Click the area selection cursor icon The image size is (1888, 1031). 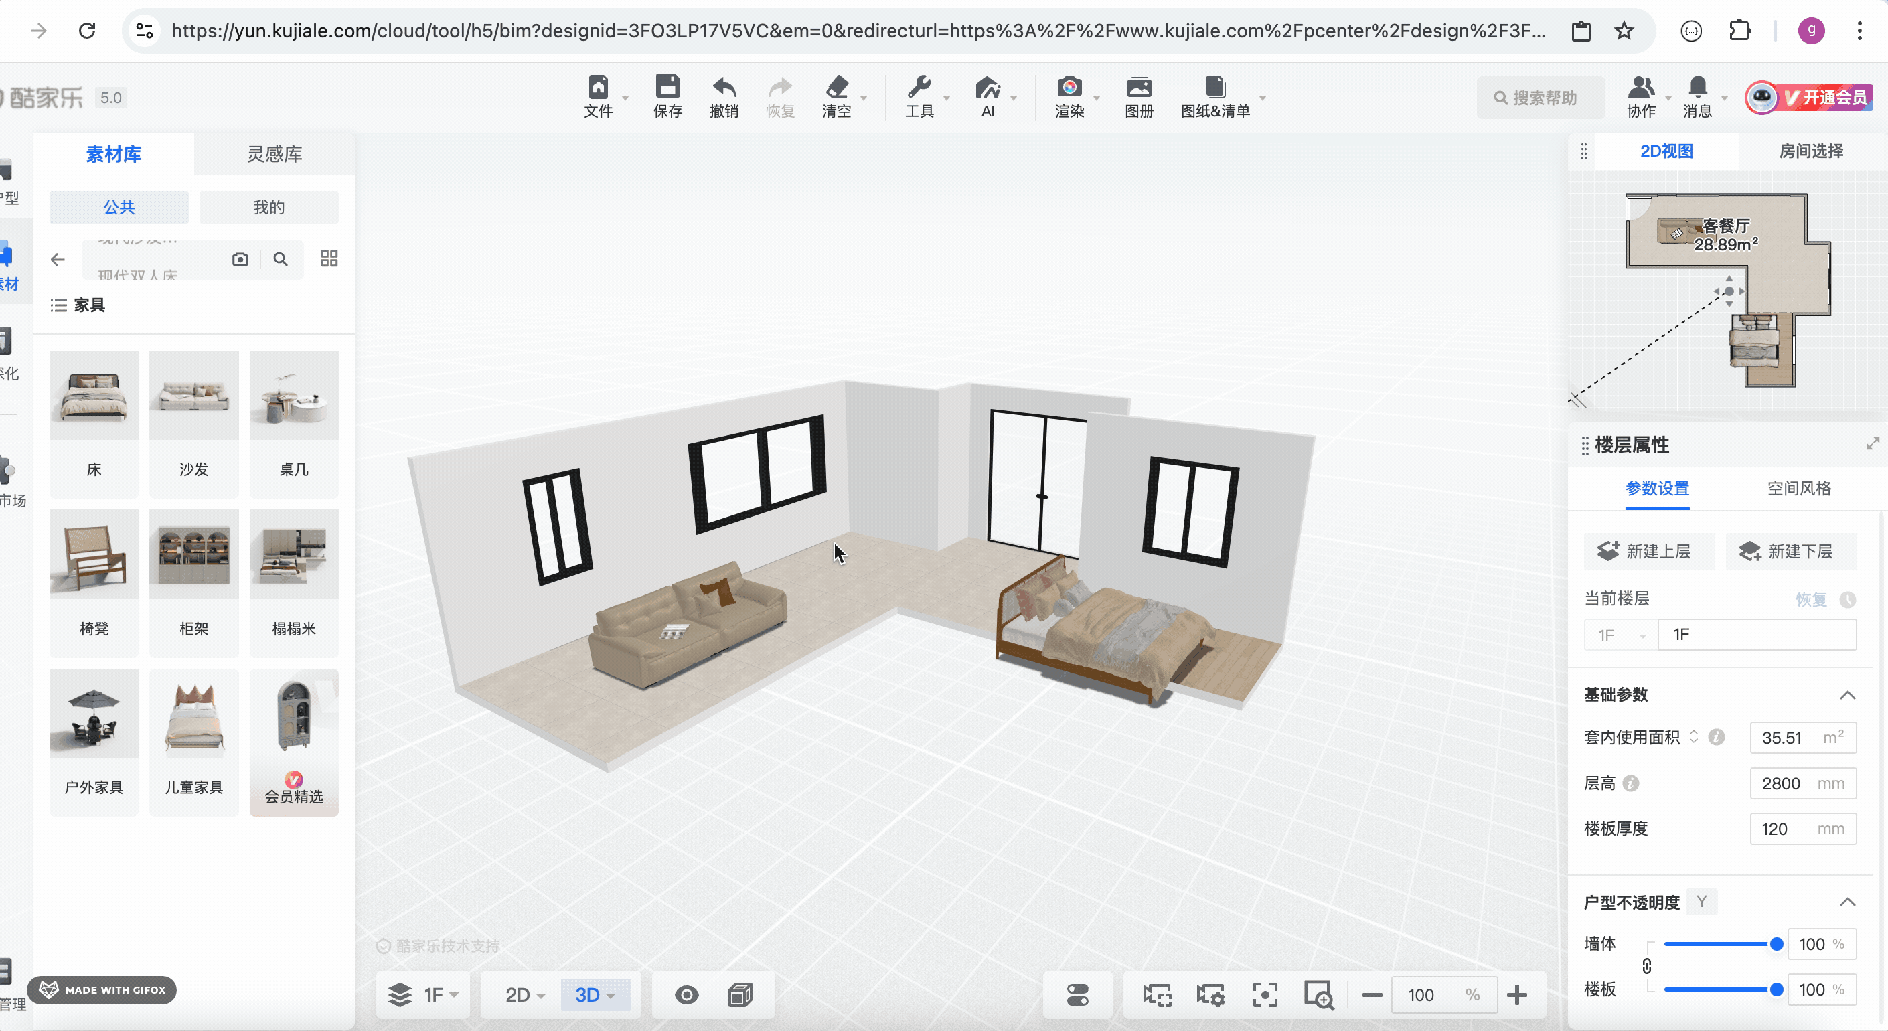1156,995
